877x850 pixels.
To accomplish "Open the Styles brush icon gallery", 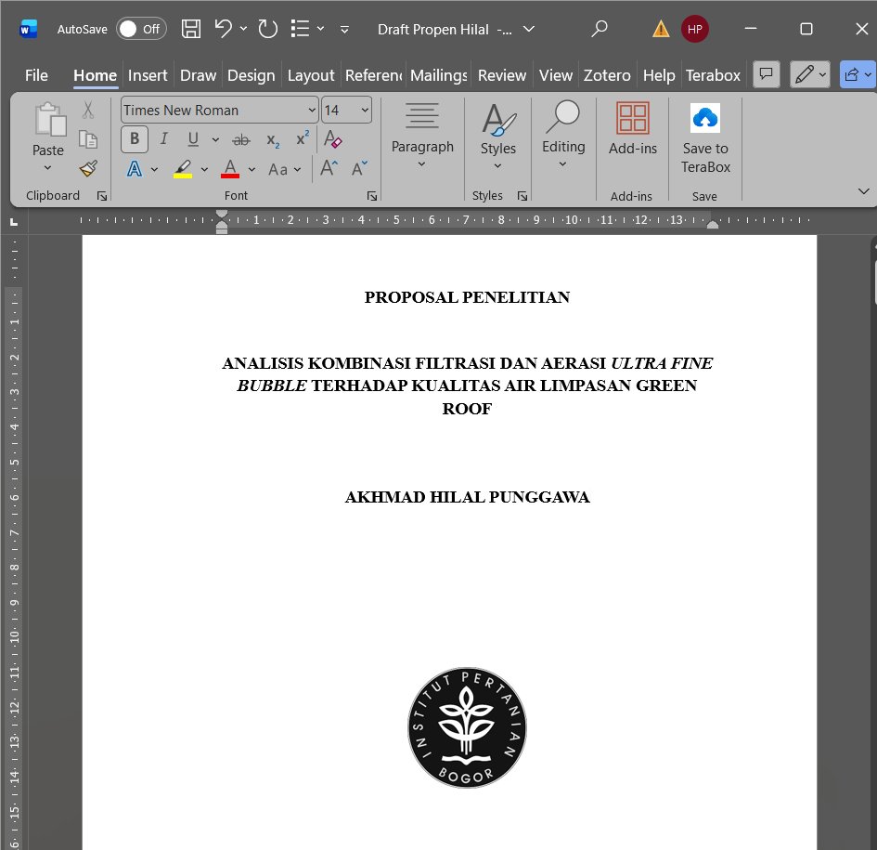I will [498, 120].
